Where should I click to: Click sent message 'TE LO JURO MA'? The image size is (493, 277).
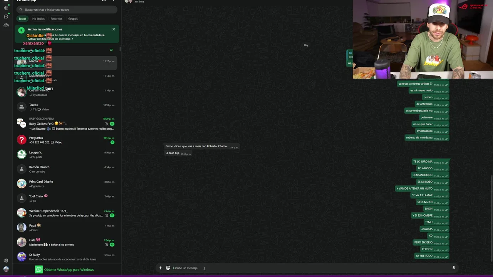pyautogui.click(x=431, y=162)
